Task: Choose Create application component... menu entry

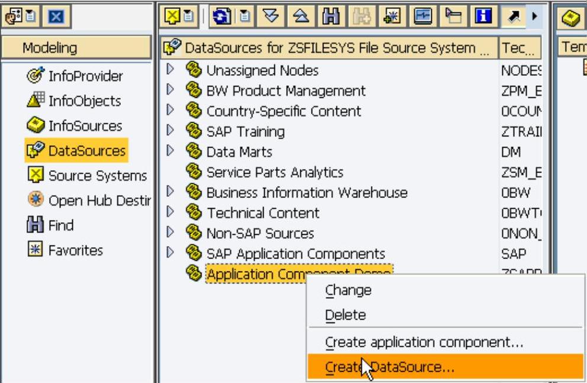Action: [x=424, y=342]
